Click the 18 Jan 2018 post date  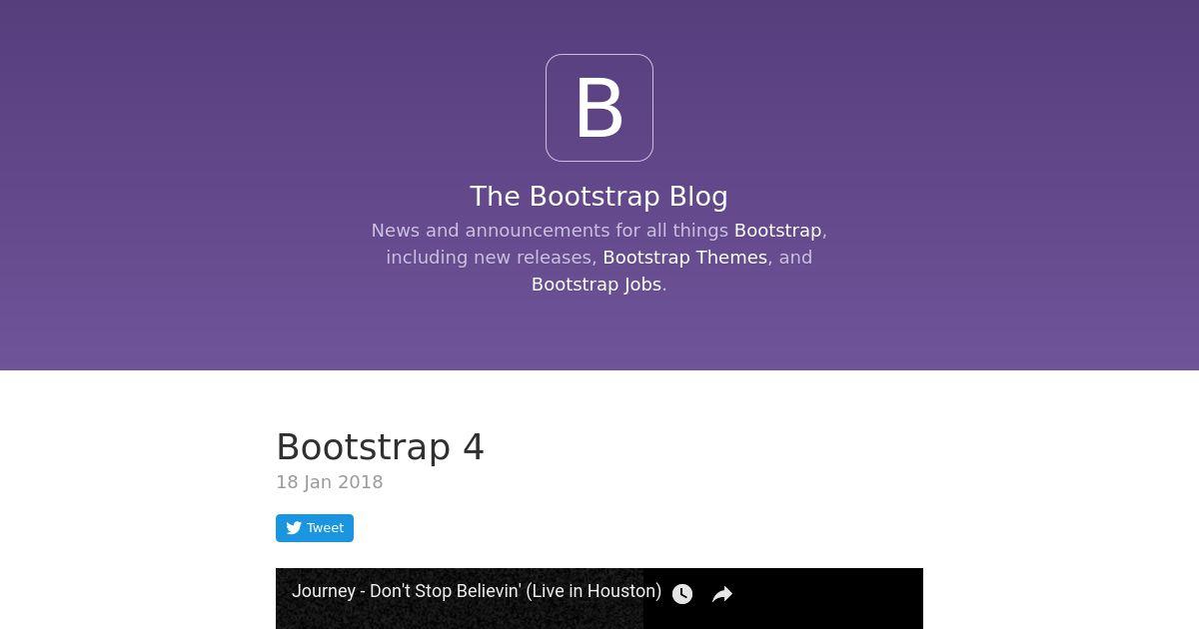coord(330,482)
